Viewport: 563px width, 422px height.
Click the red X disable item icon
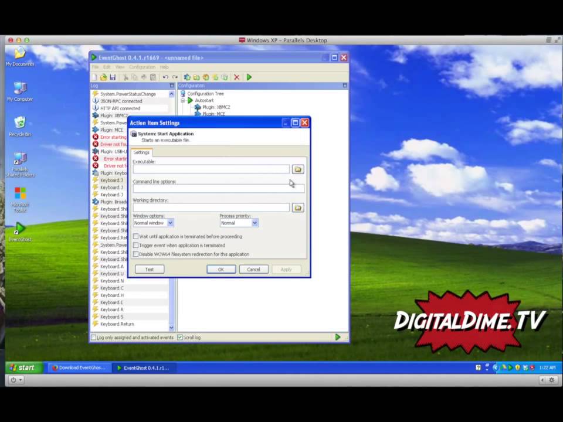coord(236,77)
